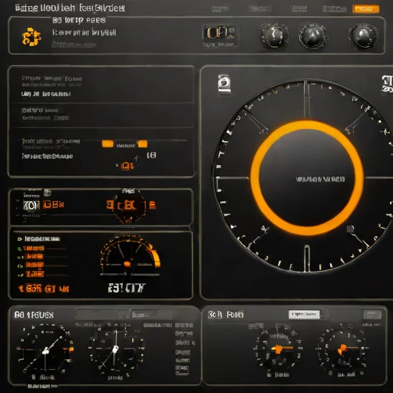Click the orange gear cluster logo icon
393x393 pixels.
[31, 37]
